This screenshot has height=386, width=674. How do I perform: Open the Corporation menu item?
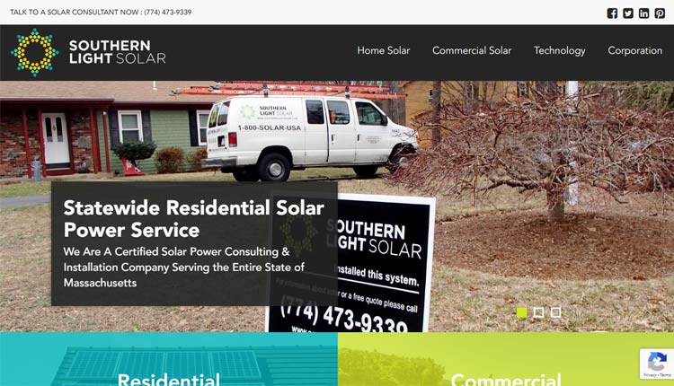coord(634,50)
